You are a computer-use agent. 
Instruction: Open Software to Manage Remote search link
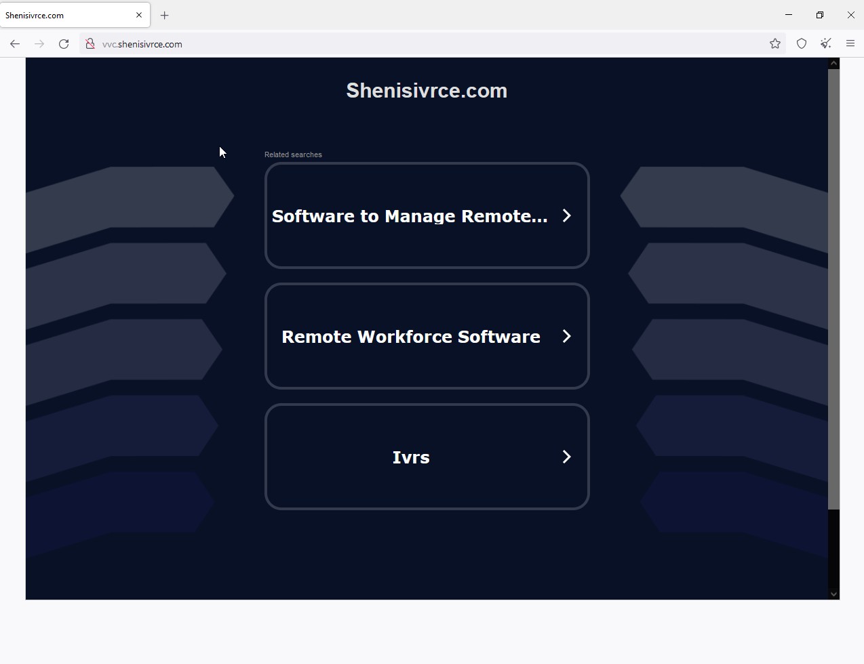427,215
